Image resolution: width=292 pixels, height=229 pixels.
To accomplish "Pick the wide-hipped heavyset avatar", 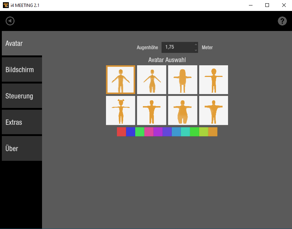I will point(182,110).
